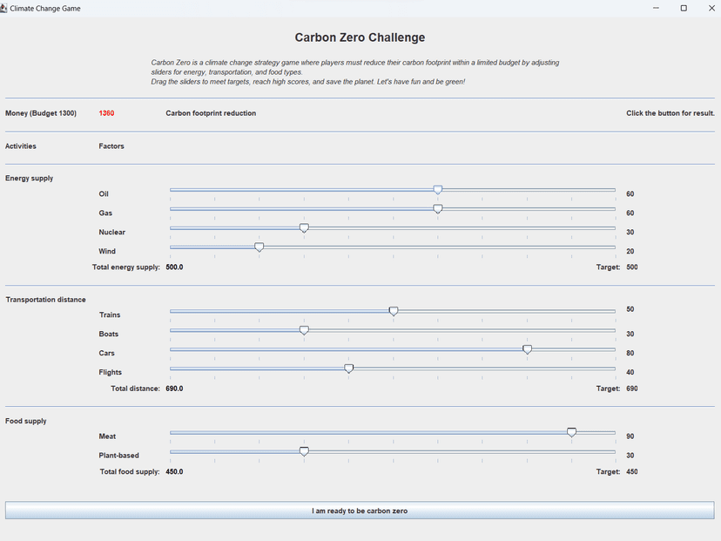The image size is (721, 541).
Task: Click the Total energy supply value
Action: point(176,267)
